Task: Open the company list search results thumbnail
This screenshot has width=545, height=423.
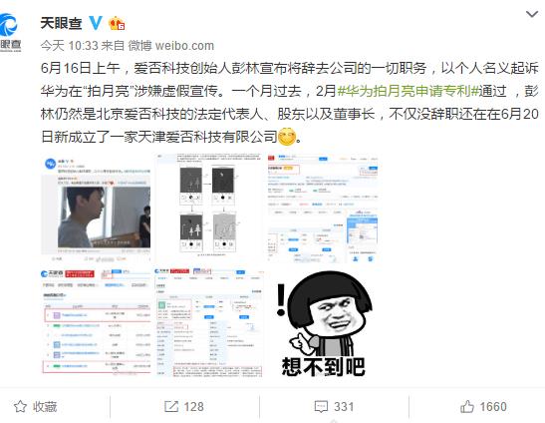Action: 96,321
